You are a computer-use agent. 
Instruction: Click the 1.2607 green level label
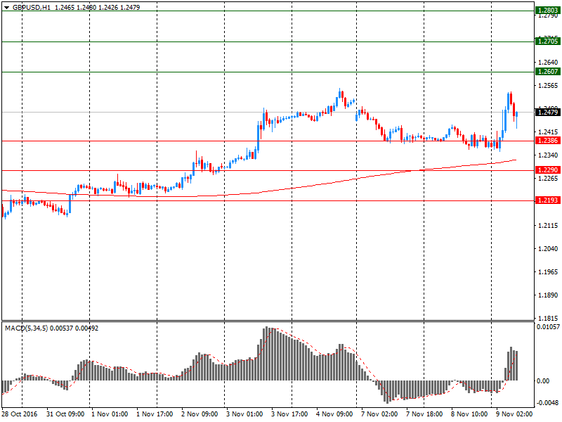548,72
